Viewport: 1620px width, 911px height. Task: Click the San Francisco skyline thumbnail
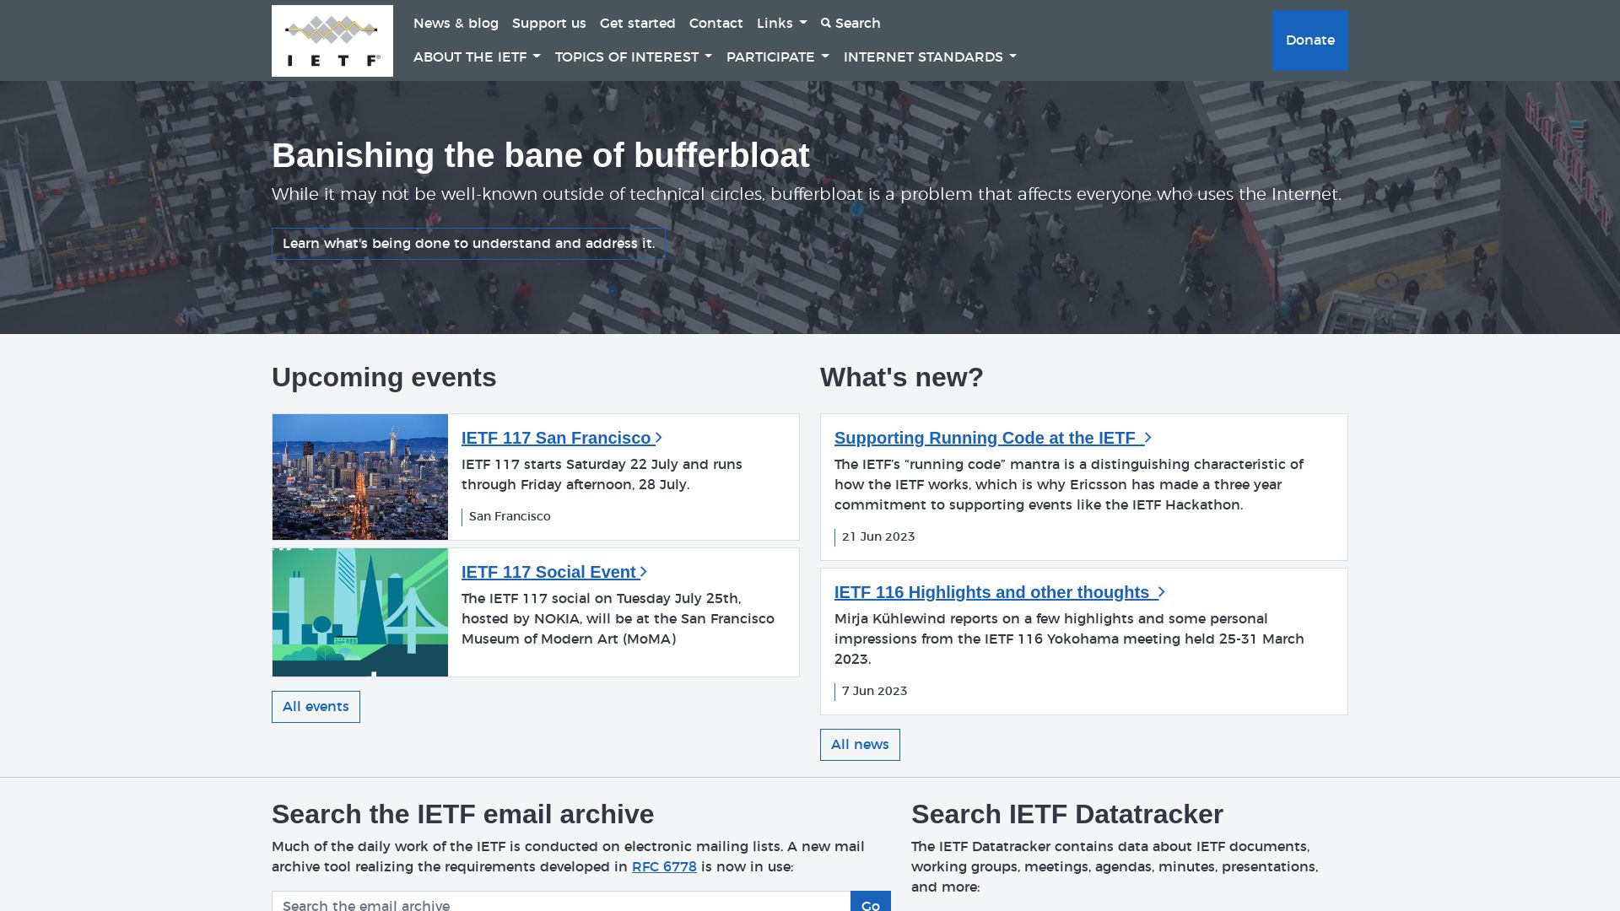tap(360, 477)
